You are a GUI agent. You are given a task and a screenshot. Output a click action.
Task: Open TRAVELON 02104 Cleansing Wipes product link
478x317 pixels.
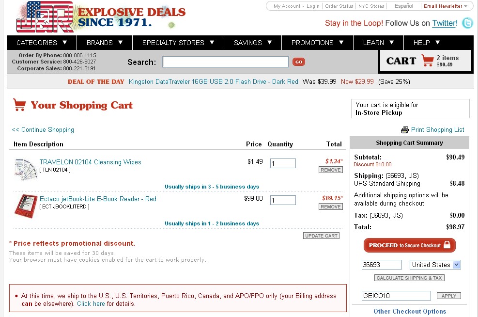pyautogui.click(x=90, y=162)
